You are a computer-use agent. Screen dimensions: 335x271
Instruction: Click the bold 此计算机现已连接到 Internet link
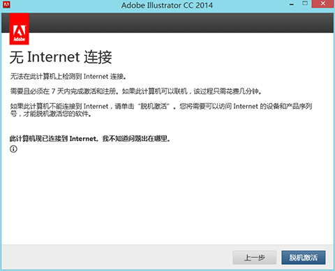(53, 139)
